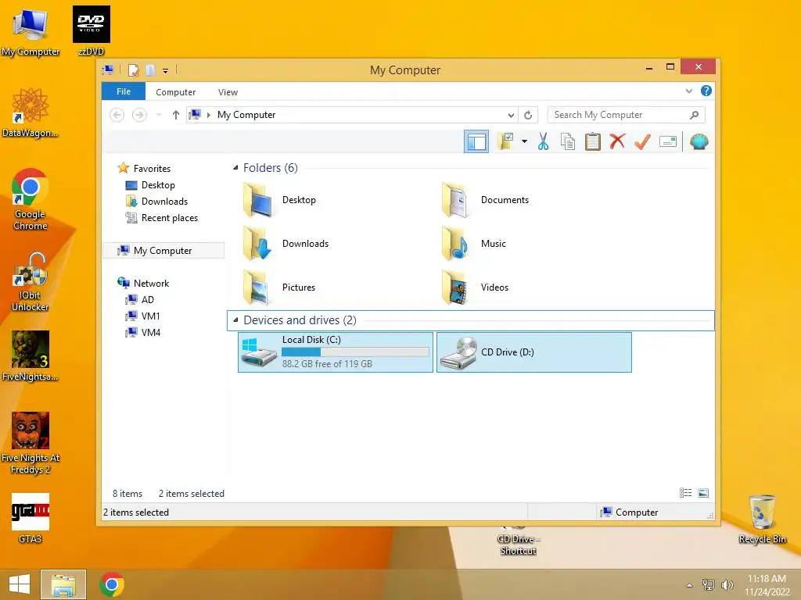
Task: Click the Properties icon in title bar
Action: tap(133, 70)
